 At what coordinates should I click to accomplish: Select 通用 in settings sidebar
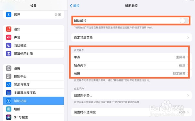pyautogui.click(x=33, y=68)
